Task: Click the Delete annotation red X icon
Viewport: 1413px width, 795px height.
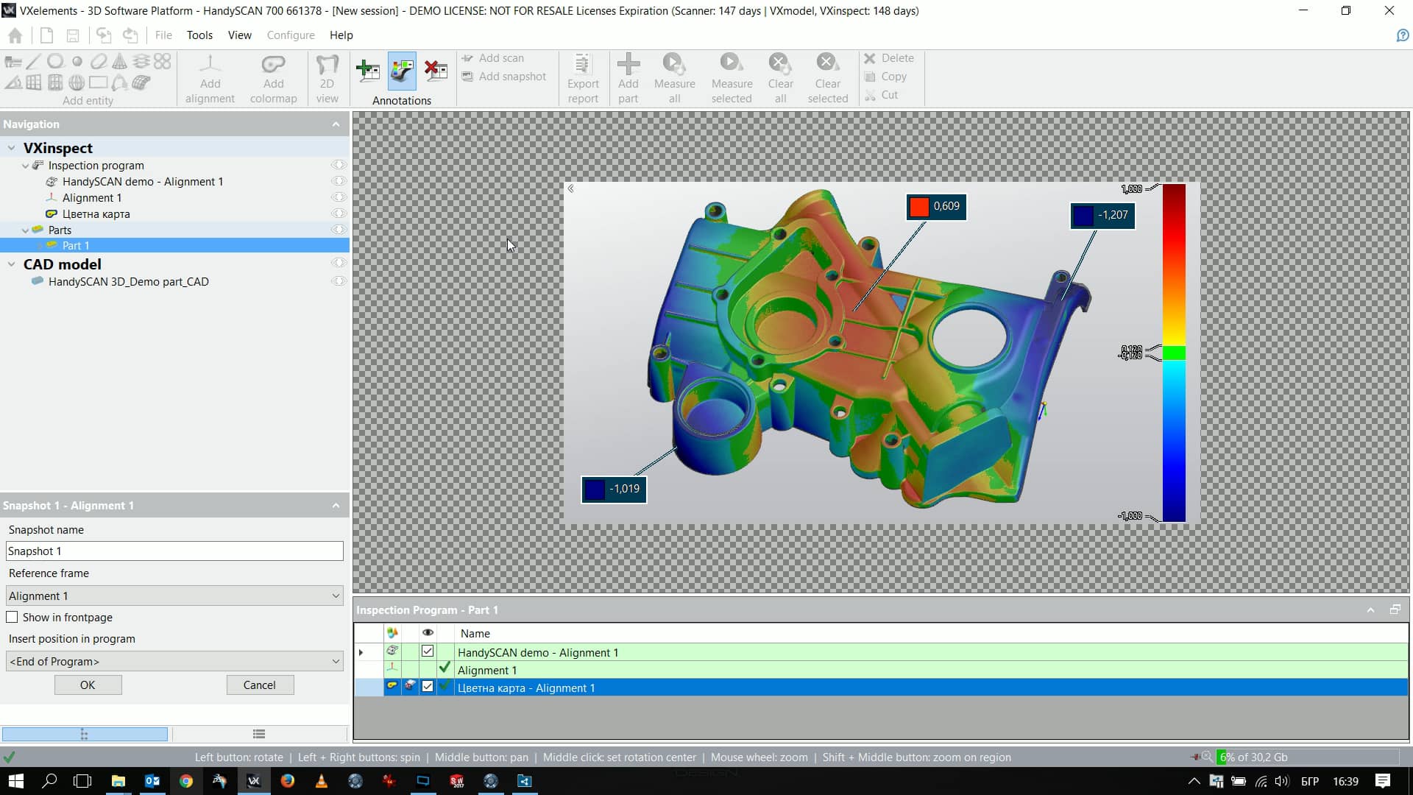Action: 436,71
